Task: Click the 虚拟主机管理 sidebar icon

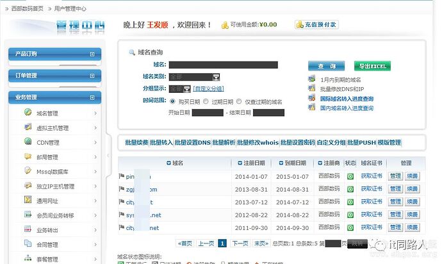Action: point(28,128)
